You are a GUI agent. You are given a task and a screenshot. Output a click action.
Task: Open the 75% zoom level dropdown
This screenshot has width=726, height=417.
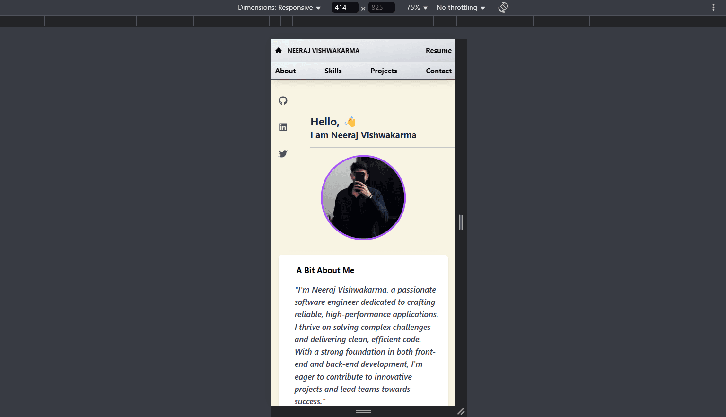[x=416, y=7]
